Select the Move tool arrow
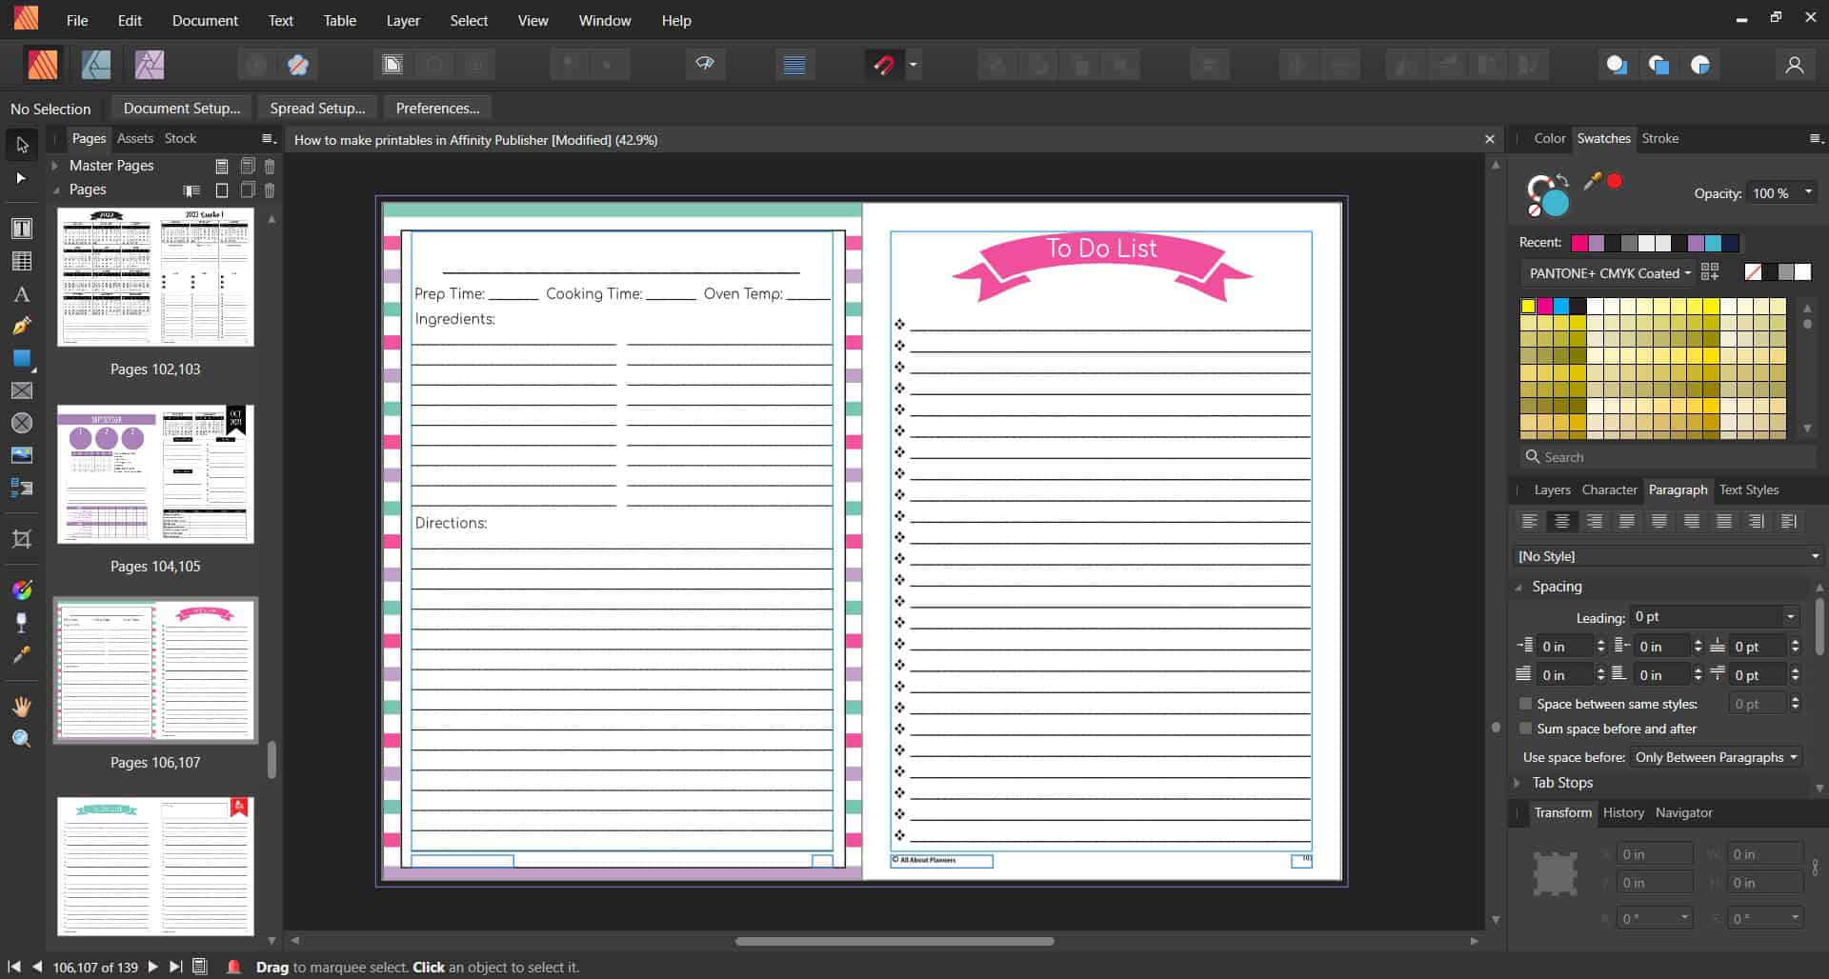The height and width of the screenshot is (979, 1829). (x=22, y=145)
